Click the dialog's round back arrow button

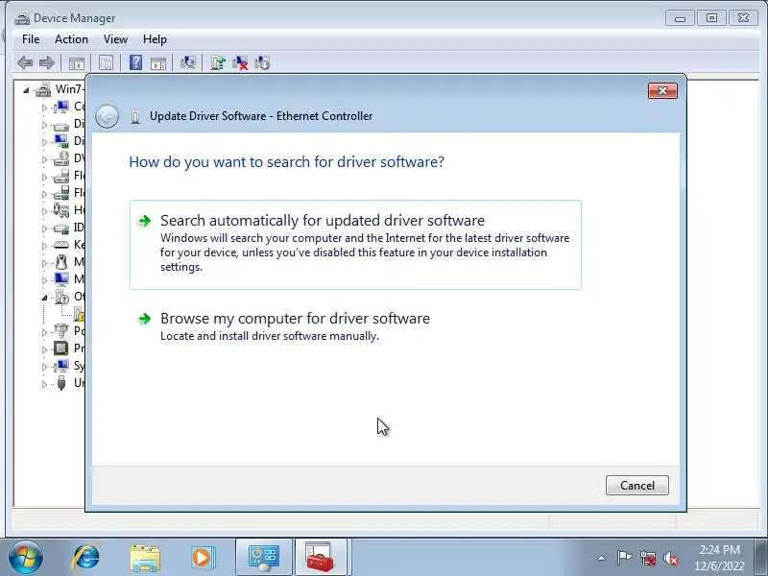click(107, 116)
